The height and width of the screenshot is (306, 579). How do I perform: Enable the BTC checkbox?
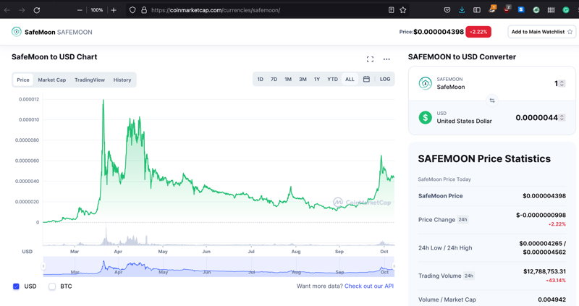pyautogui.click(x=52, y=286)
